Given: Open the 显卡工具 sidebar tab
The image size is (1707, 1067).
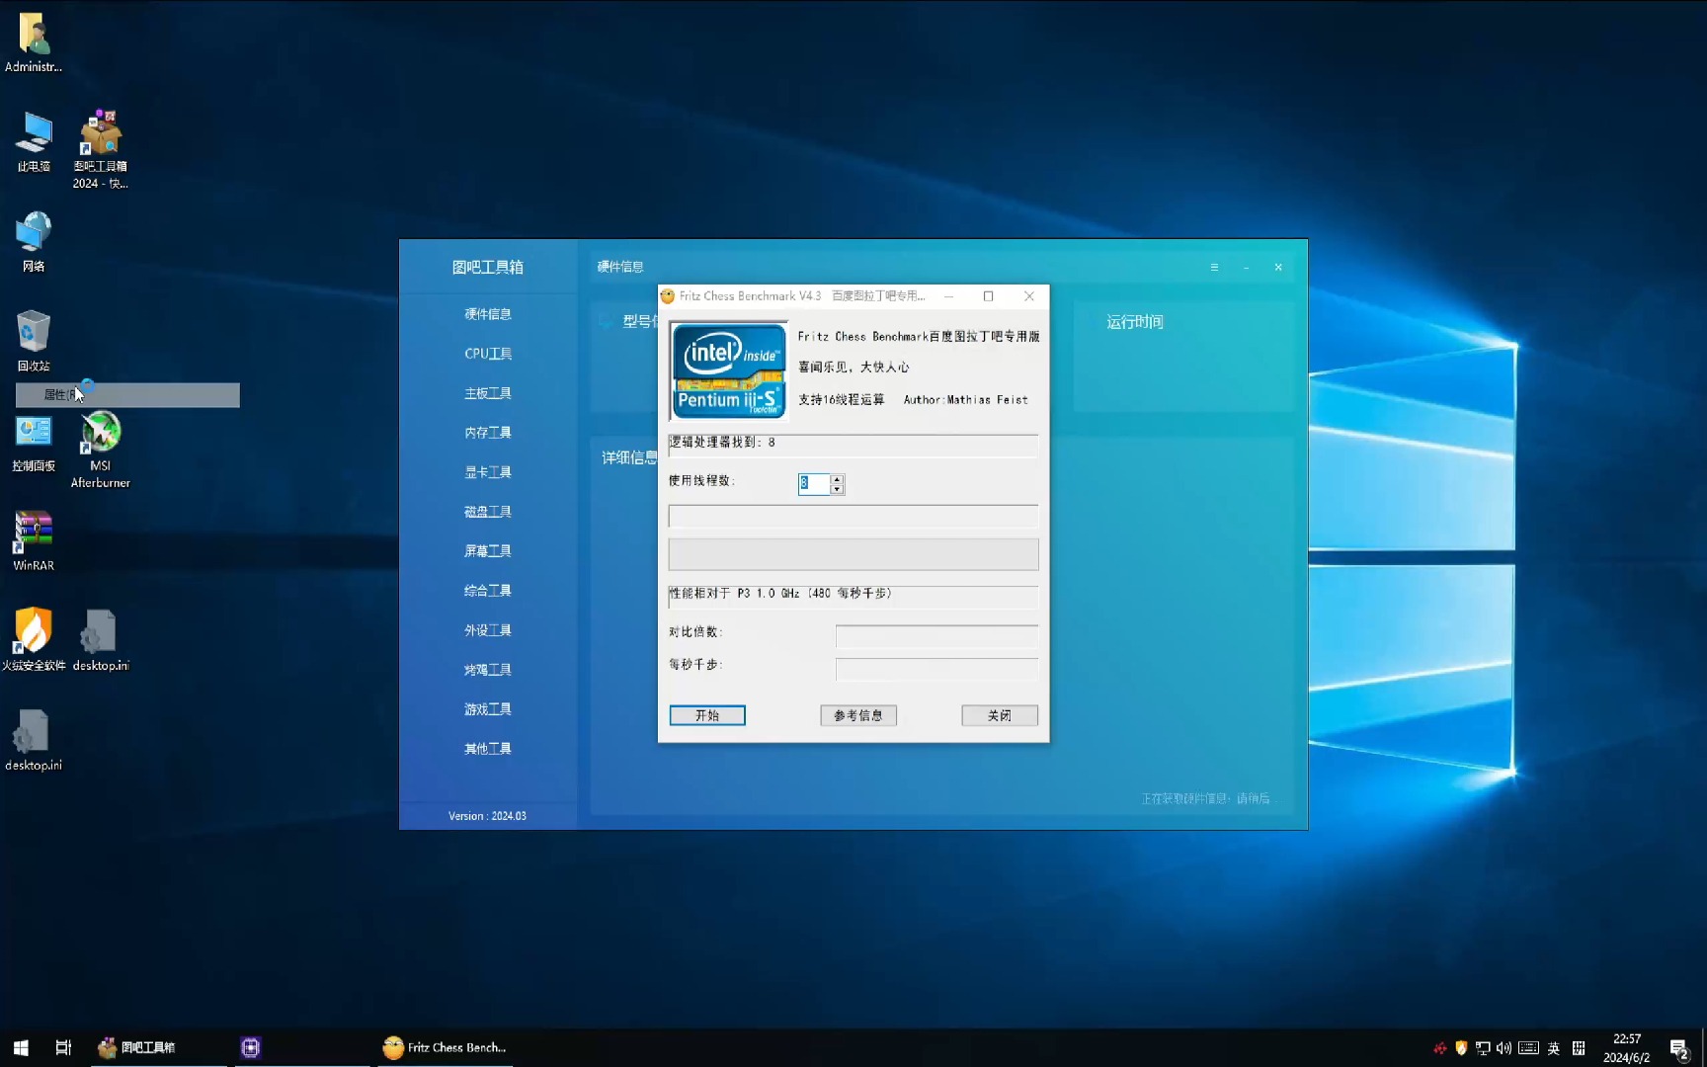Looking at the screenshot, I should (x=488, y=472).
